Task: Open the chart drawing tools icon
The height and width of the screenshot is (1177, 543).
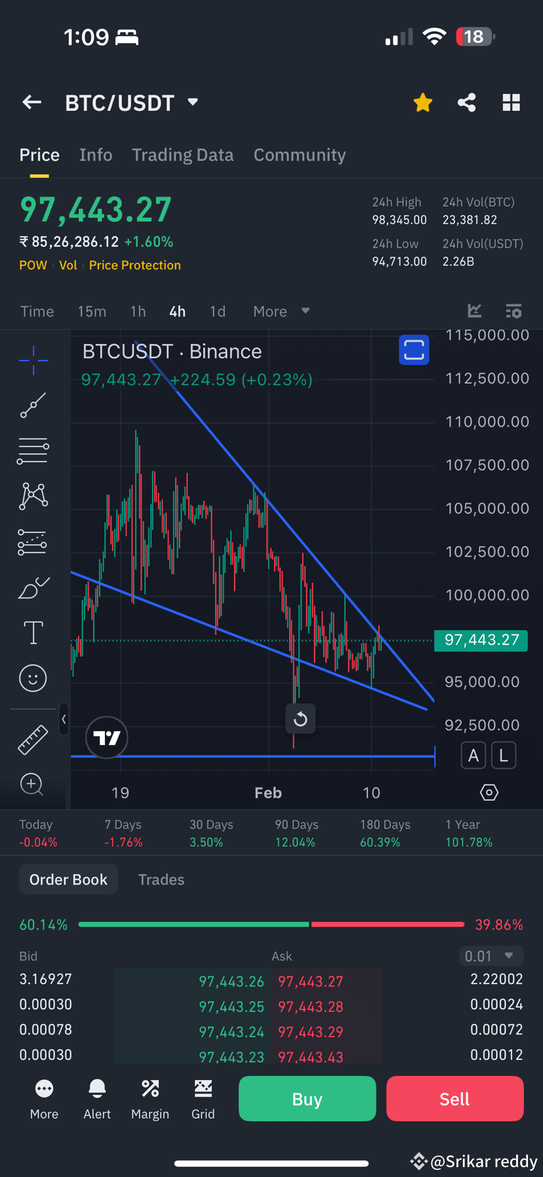Action: 475,311
